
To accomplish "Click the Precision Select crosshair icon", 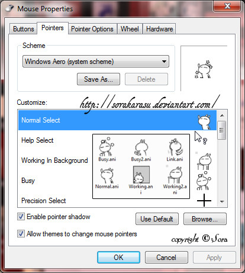I will click(x=204, y=200).
